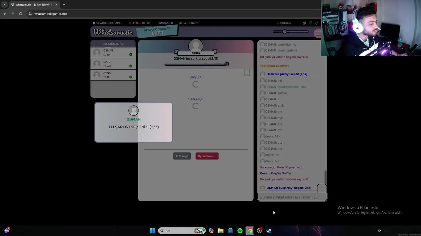Viewport: 421px width, 236px height.
Task: Click Chrome icon in the taskbar
Action: click(250, 231)
